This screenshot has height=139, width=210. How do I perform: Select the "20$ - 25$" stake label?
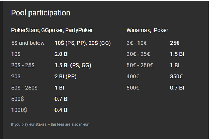point(23,65)
